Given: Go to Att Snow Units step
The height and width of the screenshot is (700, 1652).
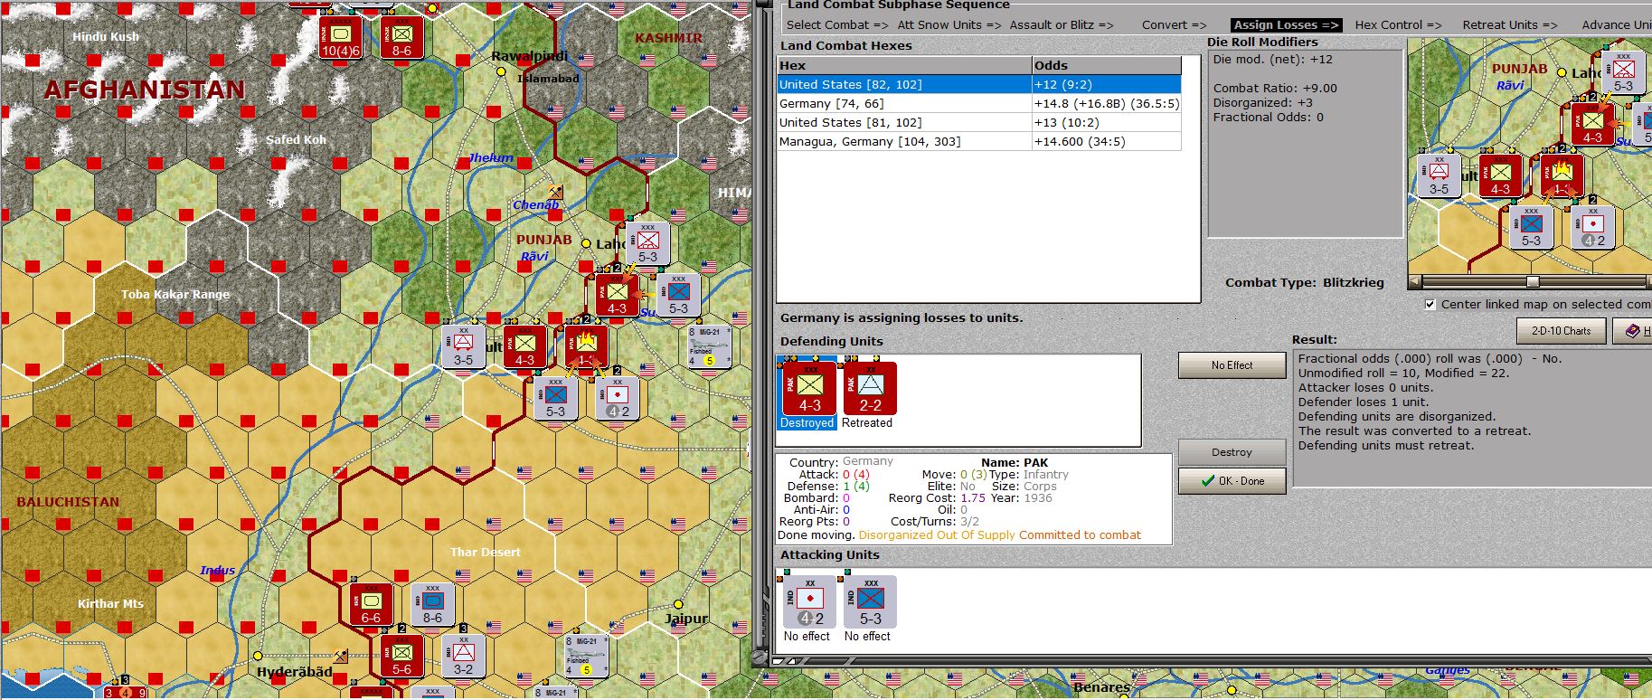Looking at the screenshot, I should coord(949,25).
